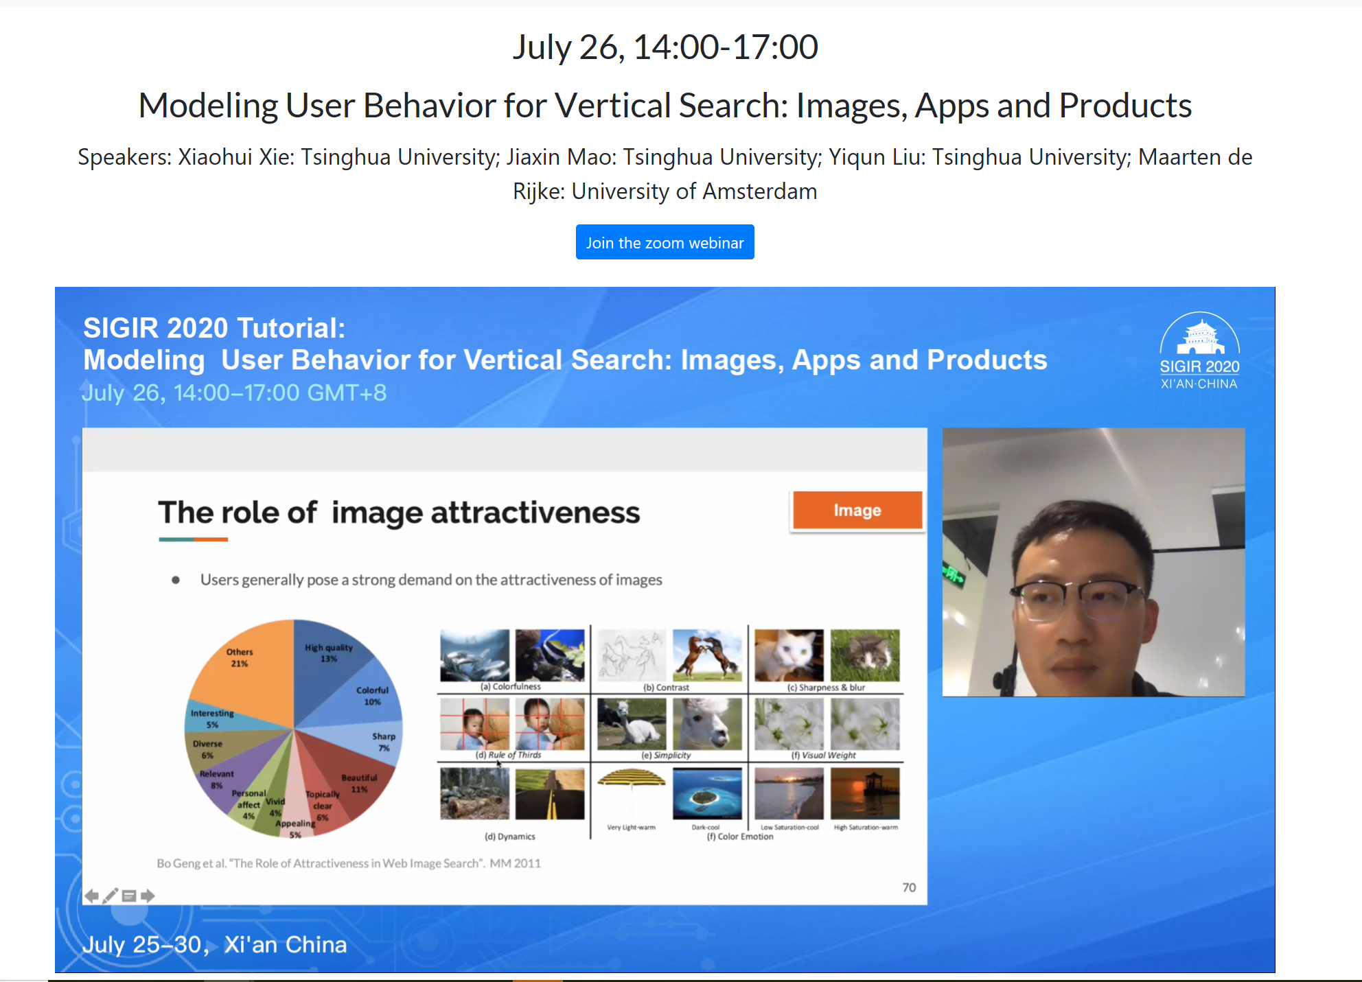1362x982 pixels.
Task: Click the SIGIR 2020 Xi'an logo
Action: (1199, 351)
